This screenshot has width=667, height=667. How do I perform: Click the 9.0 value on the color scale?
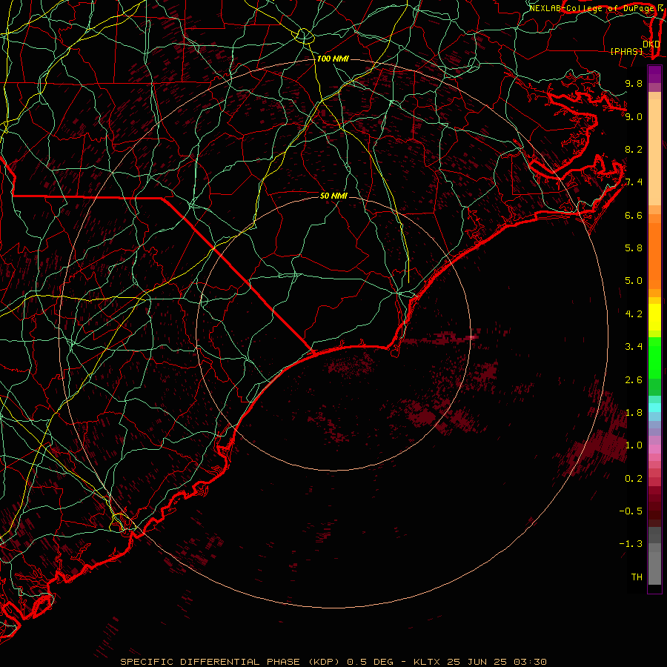click(x=634, y=116)
